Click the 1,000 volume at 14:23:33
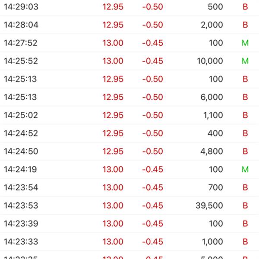 [212, 242]
